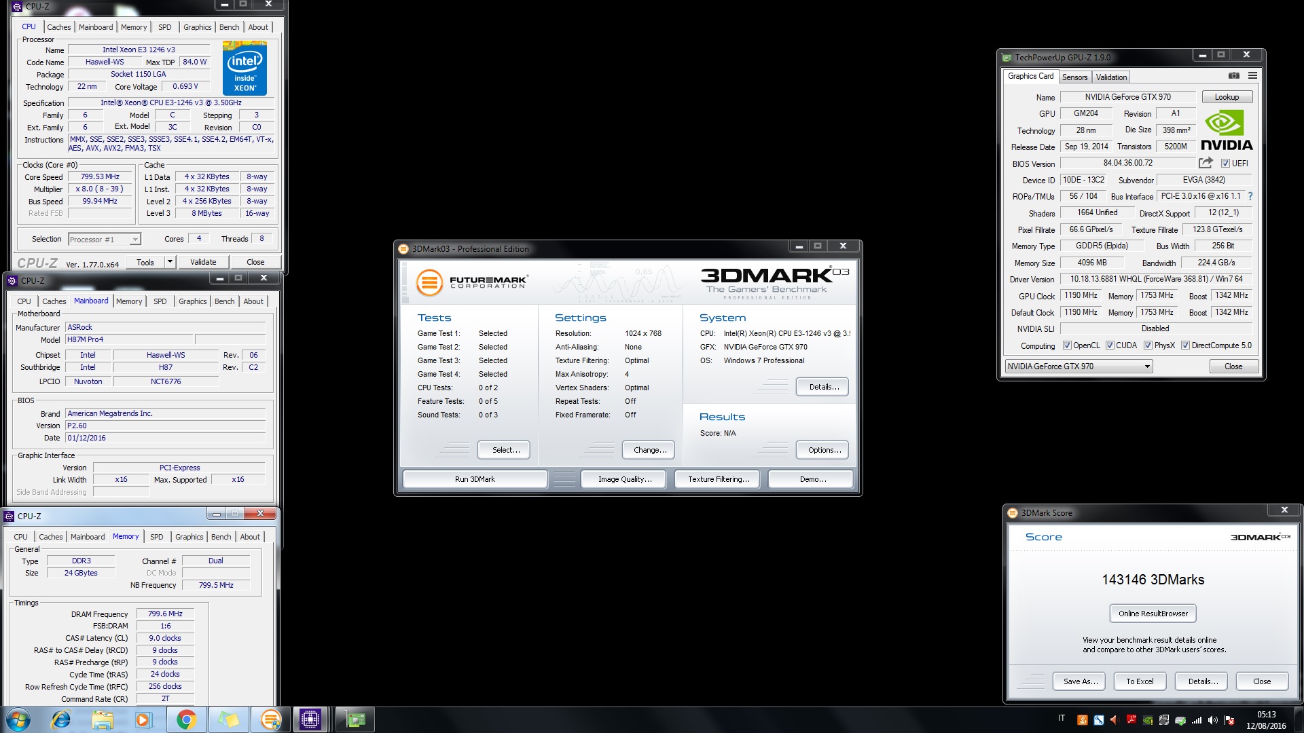Open the GPU-Z hamburger menu
Screen dimensions: 1304x733
pos(1252,76)
